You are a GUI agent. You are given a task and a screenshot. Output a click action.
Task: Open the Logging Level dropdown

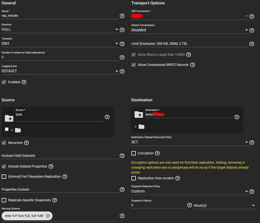(x=60, y=71)
